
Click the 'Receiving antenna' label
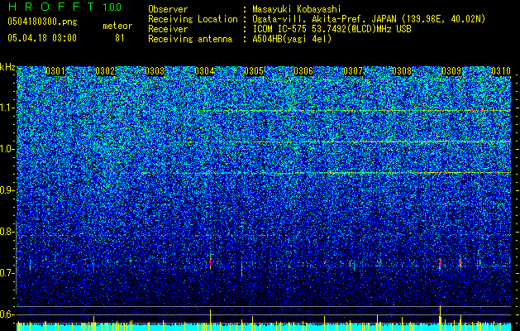click(190, 39)
